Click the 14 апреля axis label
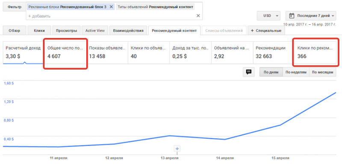This screenshot has height=166, width=342. click(225, 158)
